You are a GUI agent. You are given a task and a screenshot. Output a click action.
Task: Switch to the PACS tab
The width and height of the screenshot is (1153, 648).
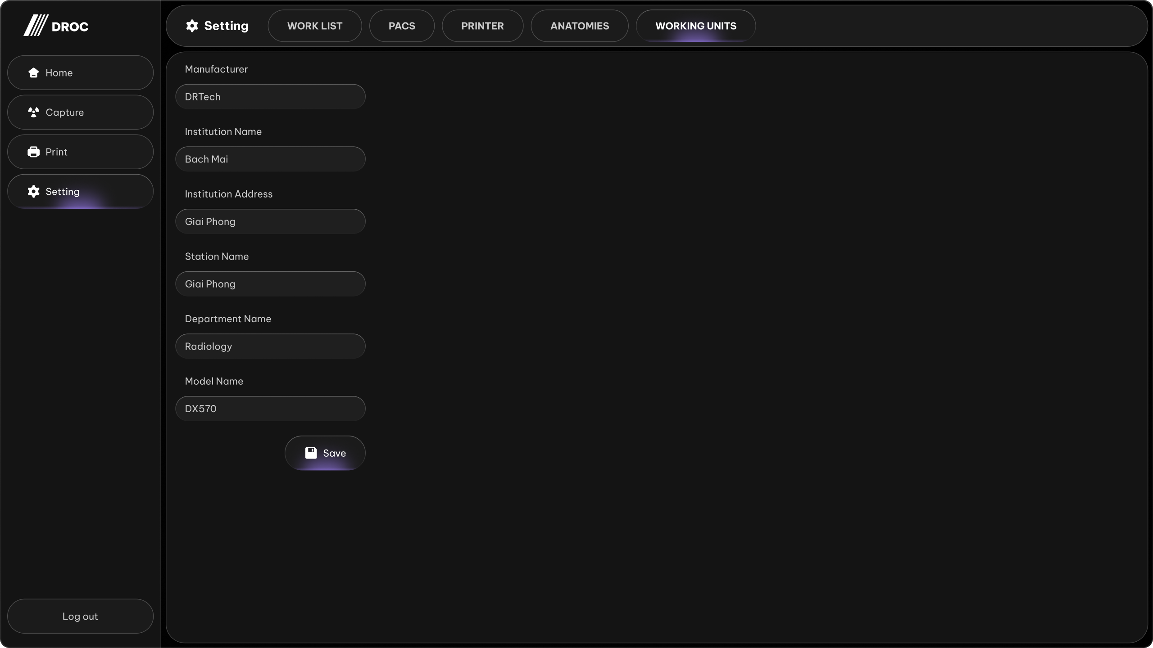click(x=402, y=26)
